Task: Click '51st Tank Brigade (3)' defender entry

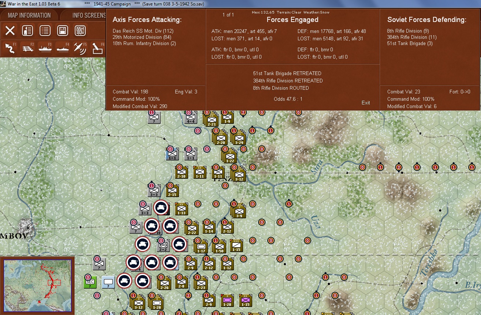Action: click(410, 43)
